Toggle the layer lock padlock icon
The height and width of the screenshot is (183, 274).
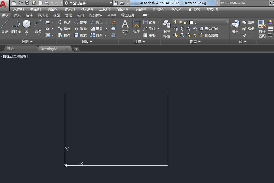[185, 22]
